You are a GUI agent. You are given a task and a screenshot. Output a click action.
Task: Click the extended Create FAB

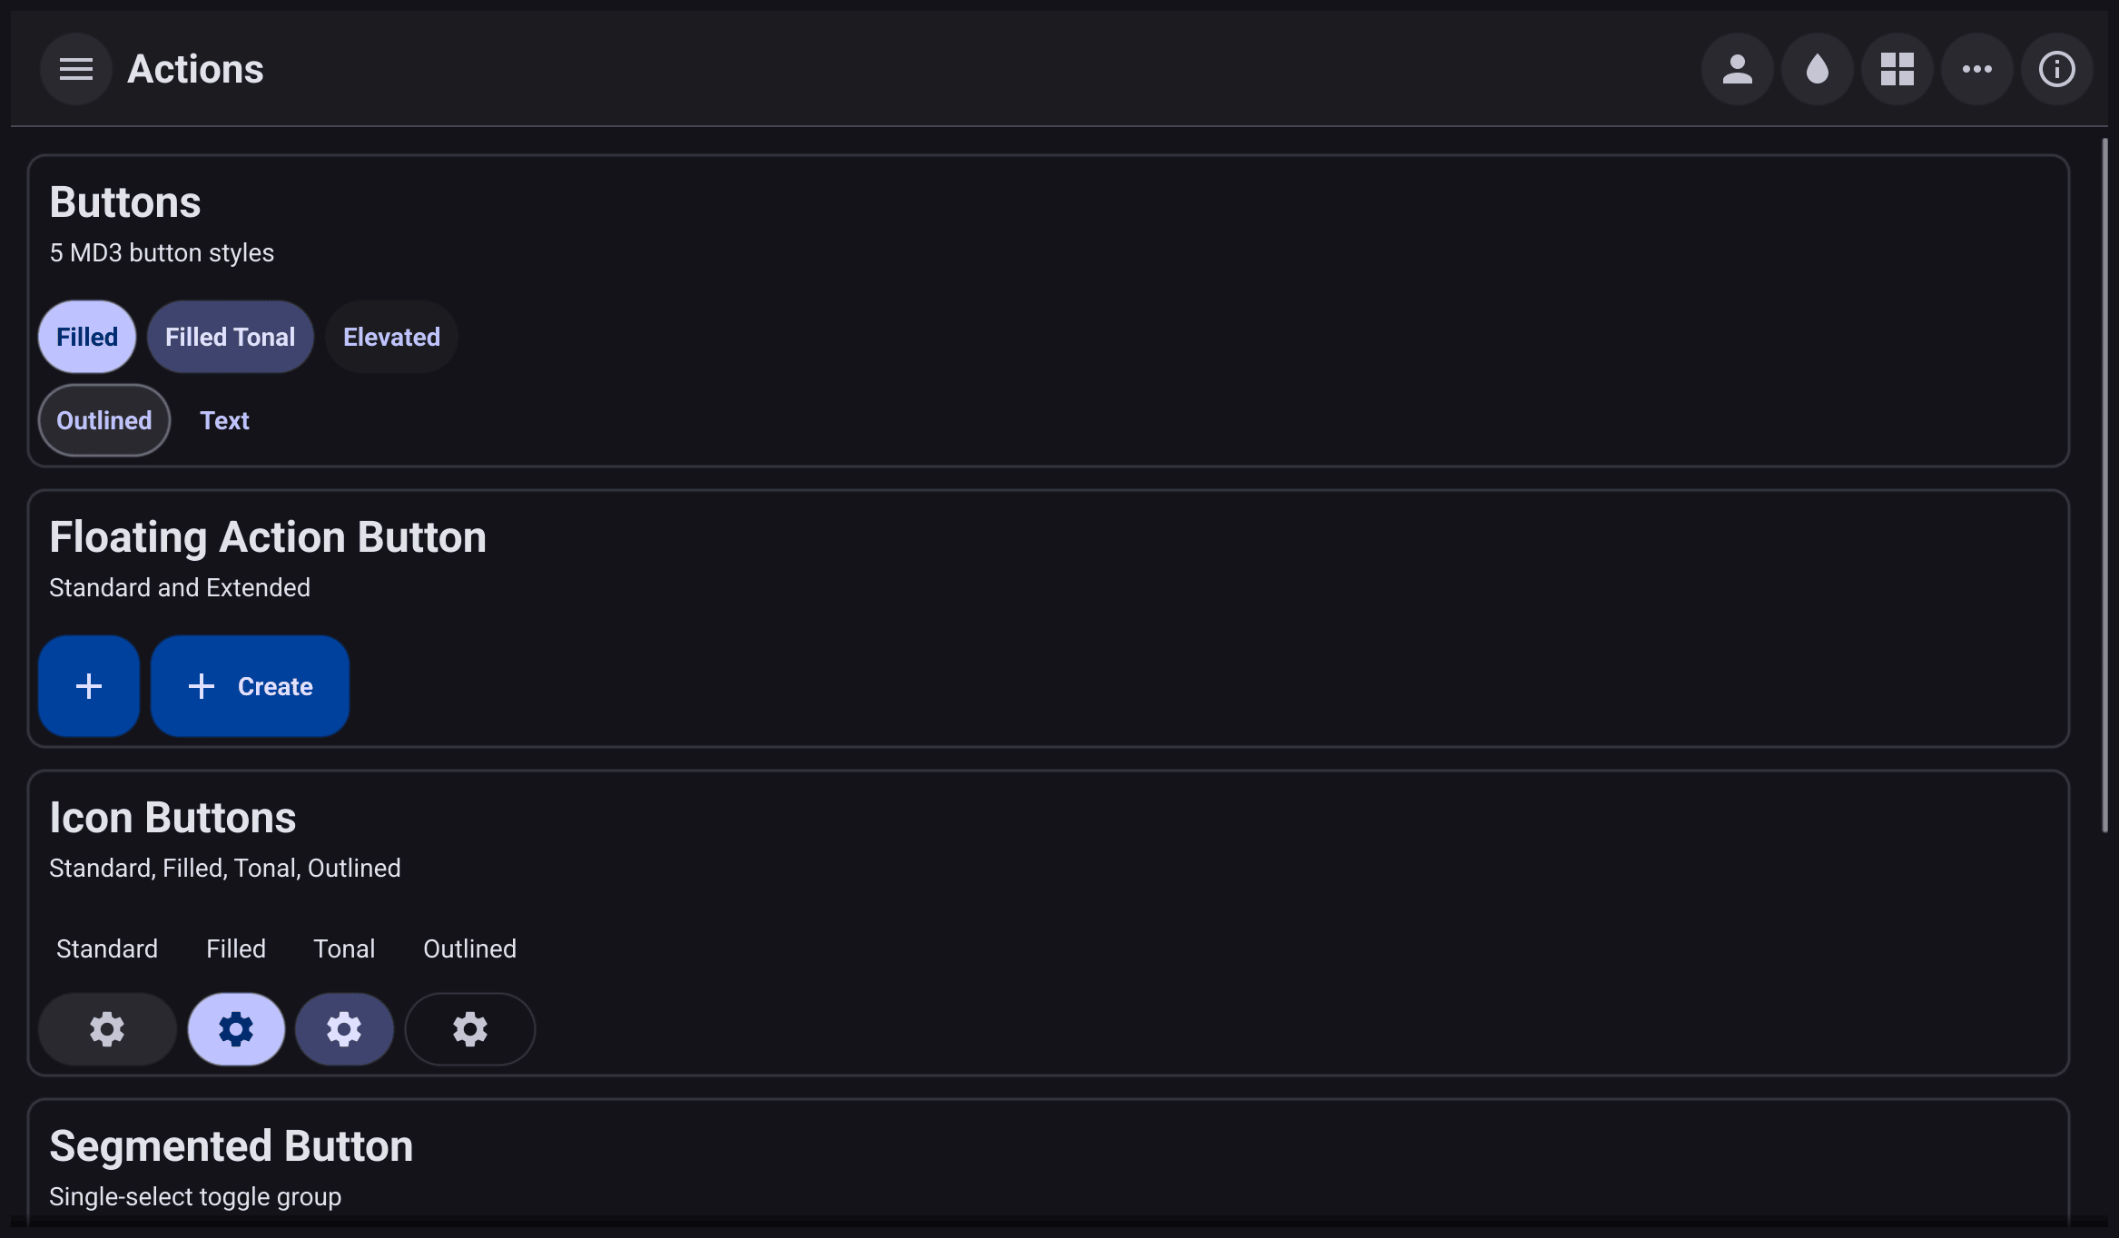(x=250, y=686)
